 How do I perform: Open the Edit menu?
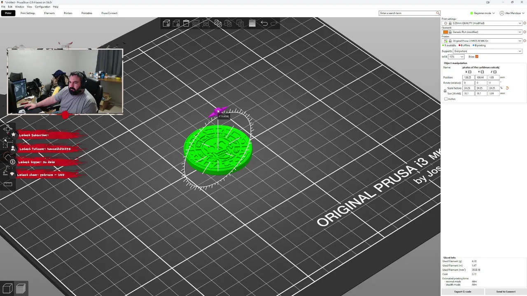coord(10,7)
